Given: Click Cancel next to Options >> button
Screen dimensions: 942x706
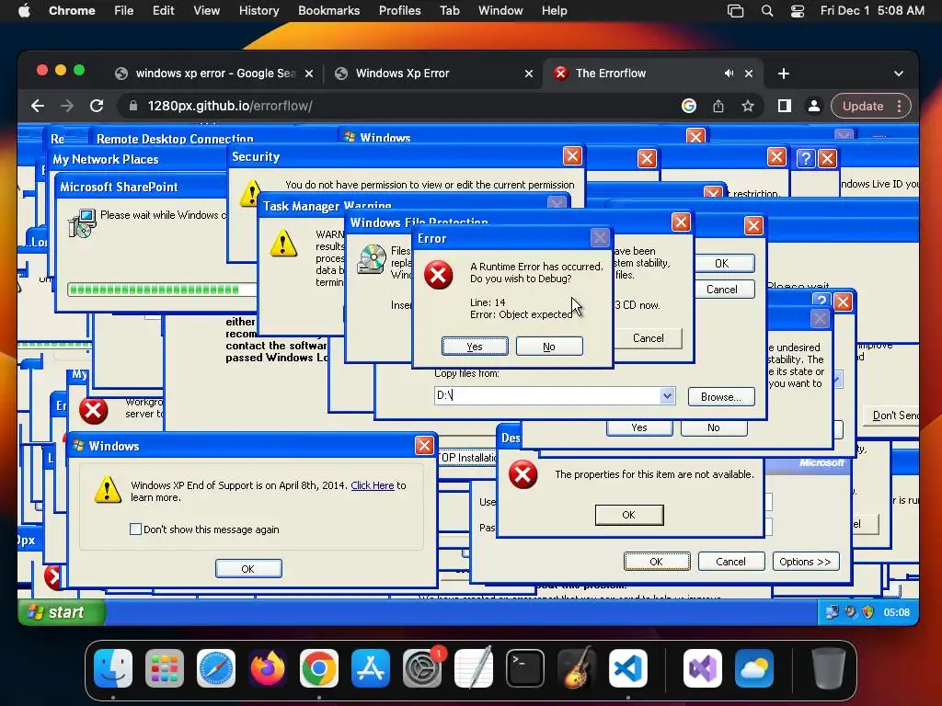Looking at the screenshot, I should click(x=730, y=562).
